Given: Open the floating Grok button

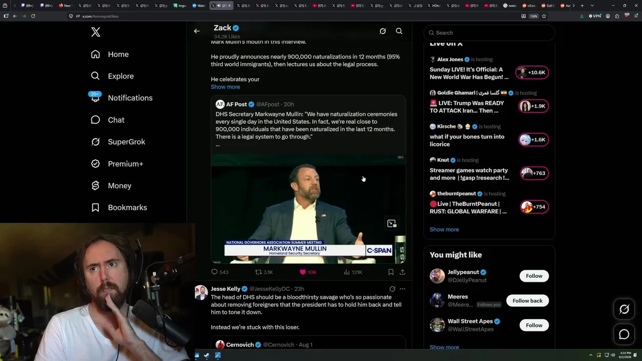Looking at the screenshot, I should [624, 309].
